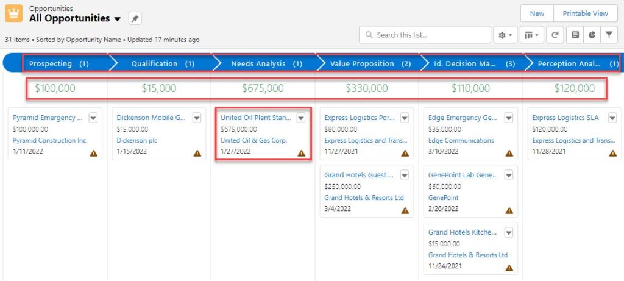Click the $250,000.00 amount on Grand Hotels card
624x281 pixels.
pyautogui.click(x=342, y=187)
